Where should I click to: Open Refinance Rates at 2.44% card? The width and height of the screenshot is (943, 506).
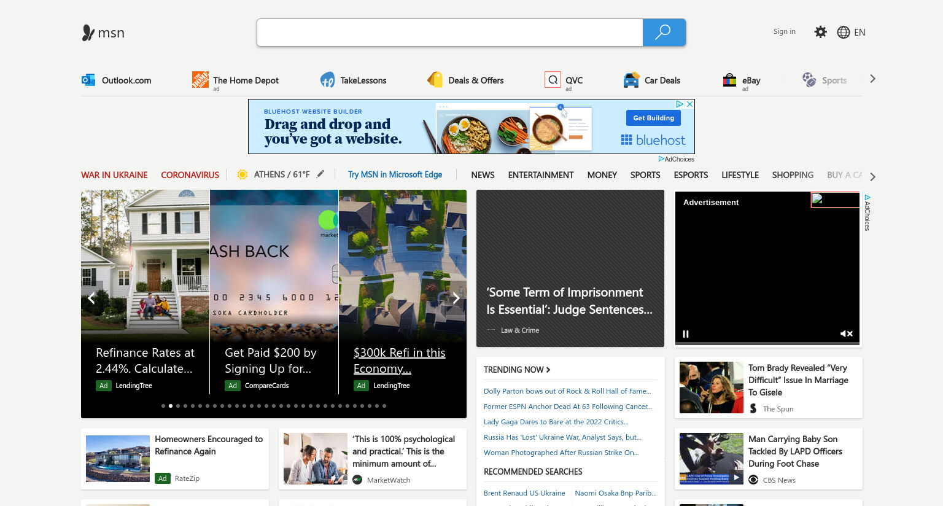click(x=145, y=292)
